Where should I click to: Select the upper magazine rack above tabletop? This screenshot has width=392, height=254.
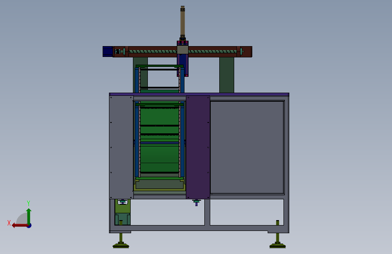point(160,79)
